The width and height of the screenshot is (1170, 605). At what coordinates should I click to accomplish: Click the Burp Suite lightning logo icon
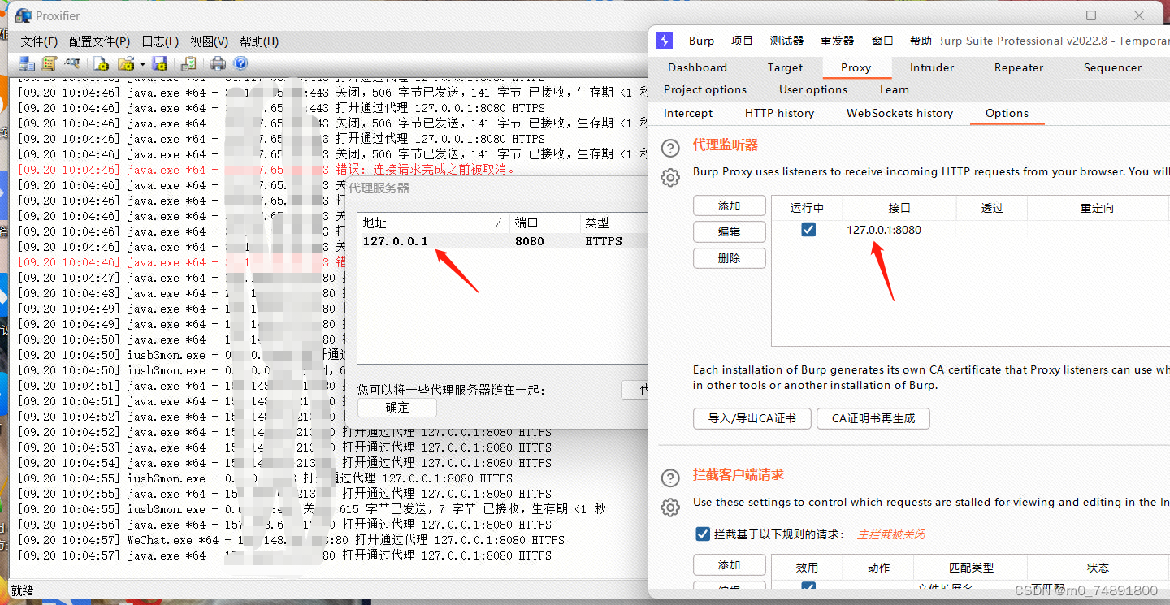[665, 41]
